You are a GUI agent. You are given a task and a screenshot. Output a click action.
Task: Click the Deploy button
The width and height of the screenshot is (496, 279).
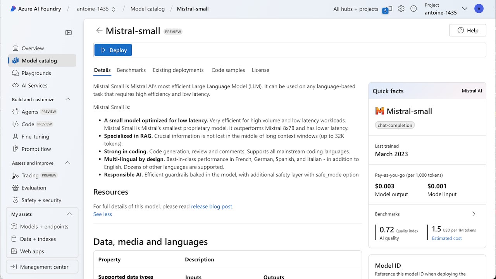[113, 50]
